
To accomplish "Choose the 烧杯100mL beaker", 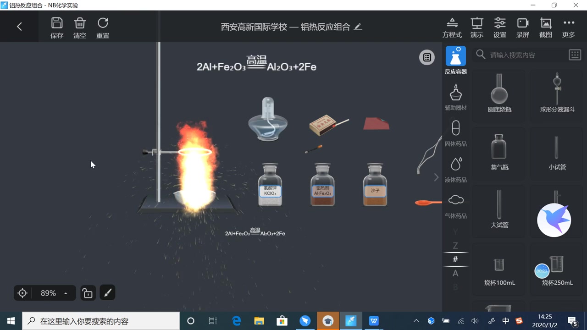I will 499,269.
